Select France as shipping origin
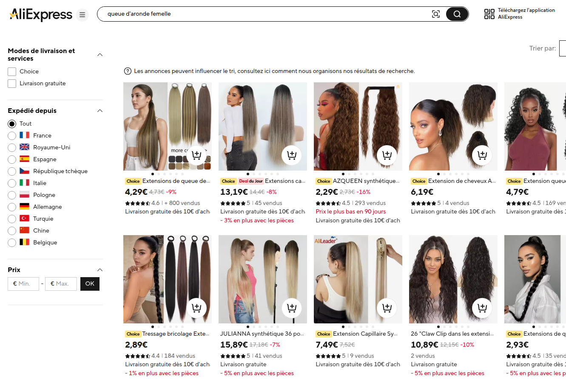Screen dimensions: 566x379 coord(12,135)
